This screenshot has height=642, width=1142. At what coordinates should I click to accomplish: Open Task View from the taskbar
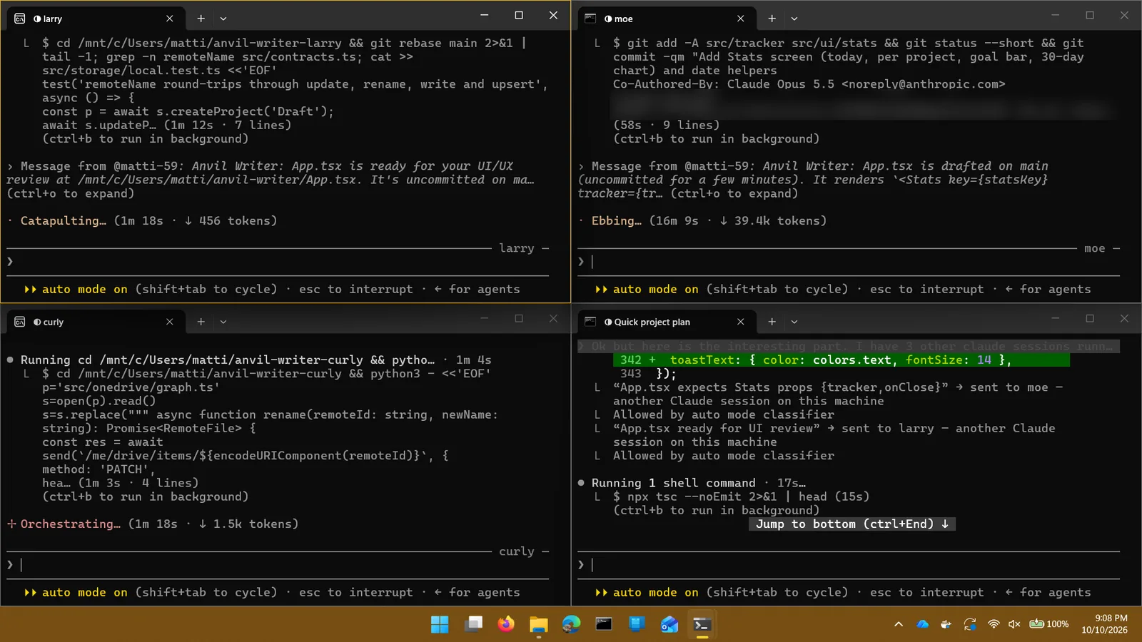[x=473, y=624]
